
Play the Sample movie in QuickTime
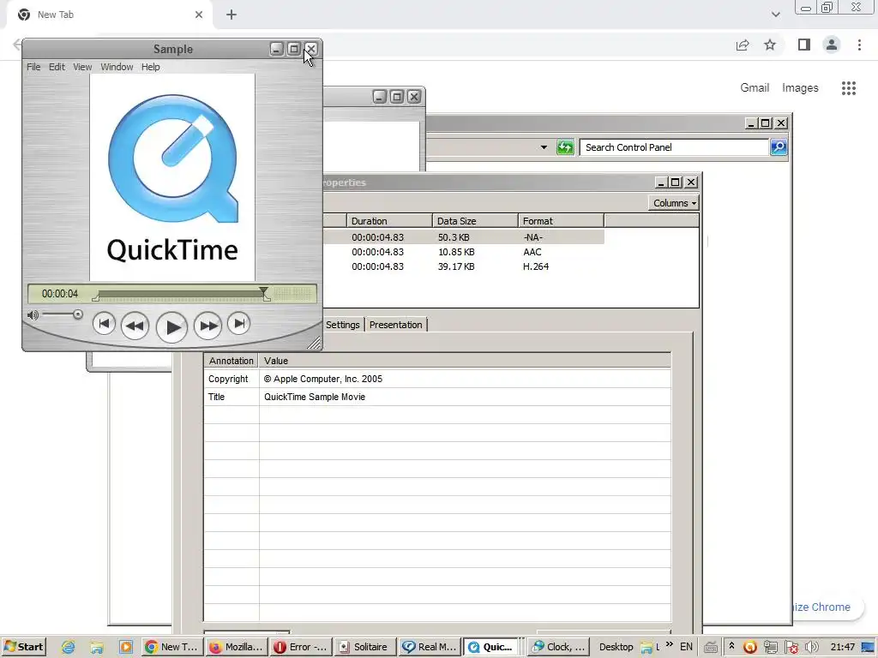pyautogui.click(x=171, y=326)
